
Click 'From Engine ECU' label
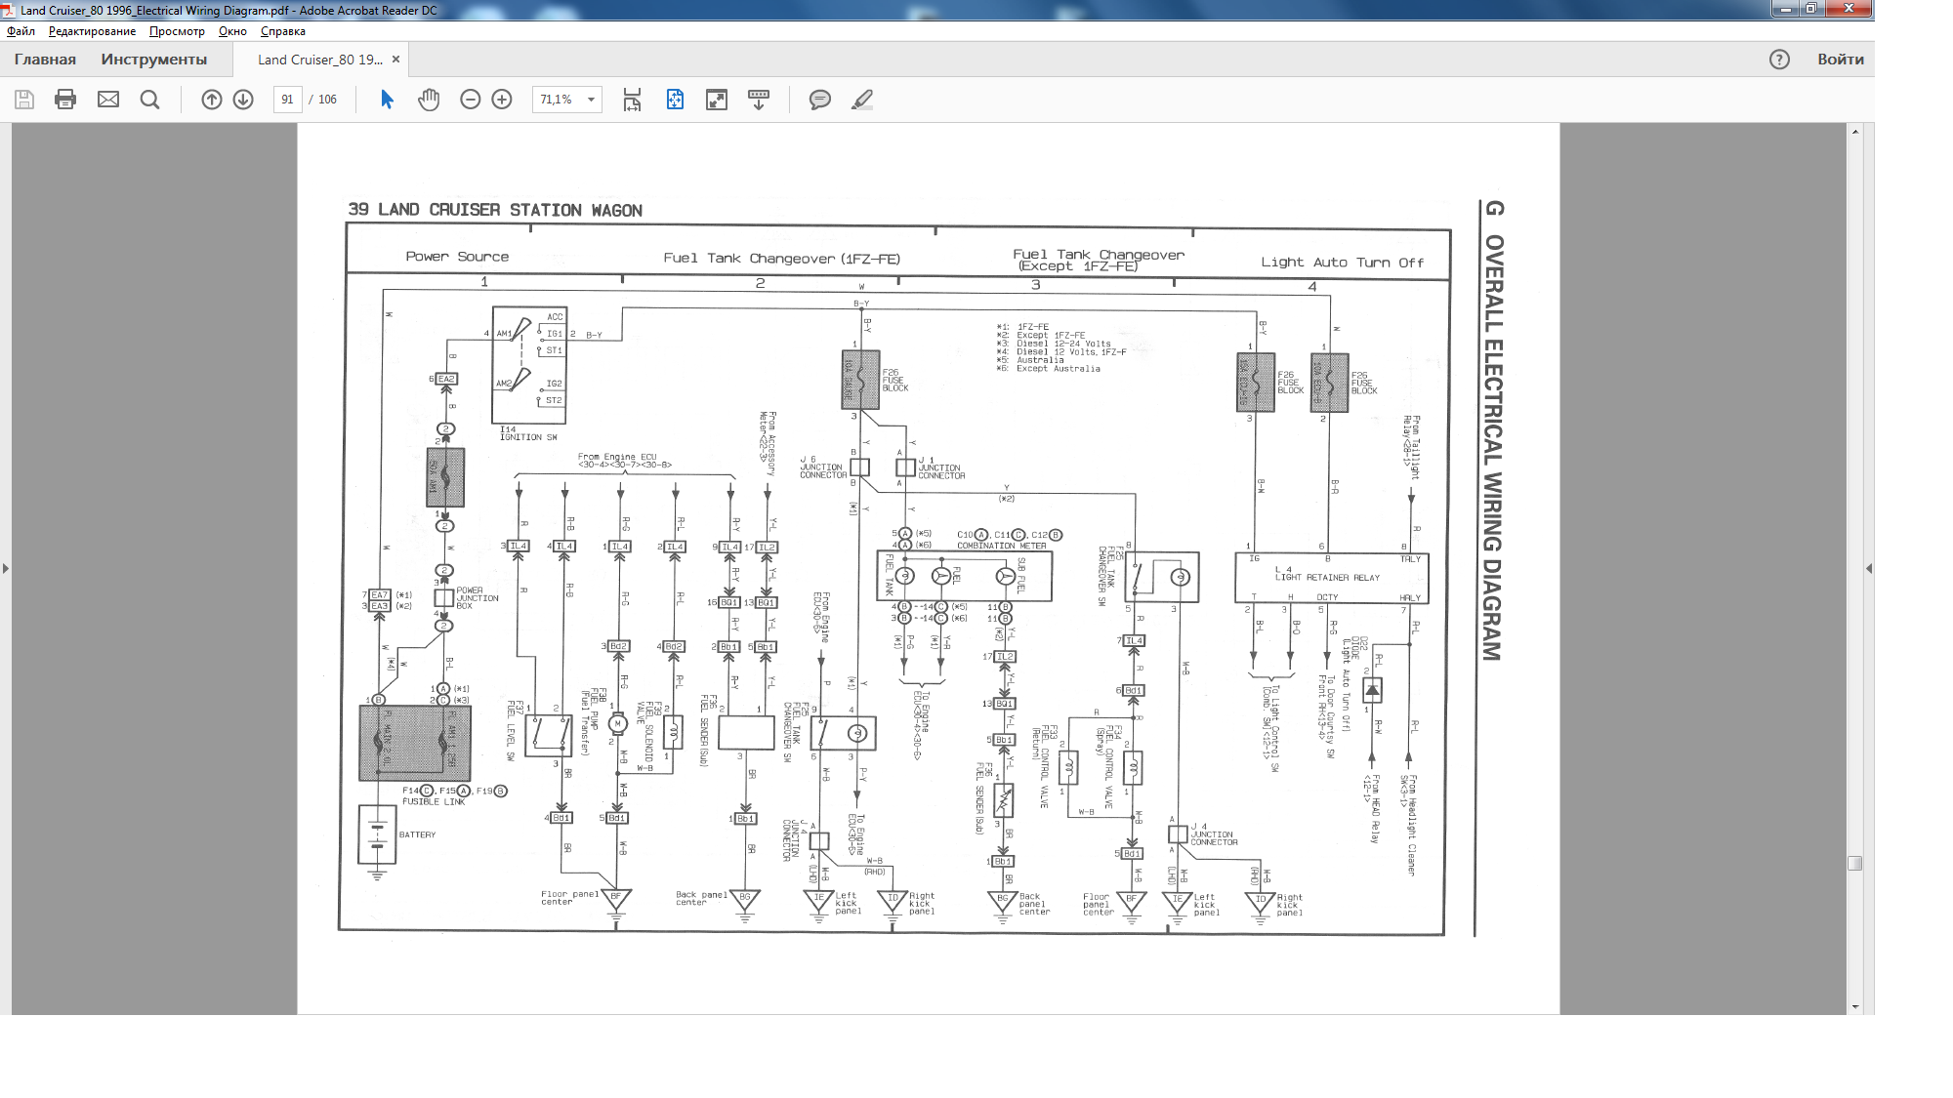[x=617, y=457]
